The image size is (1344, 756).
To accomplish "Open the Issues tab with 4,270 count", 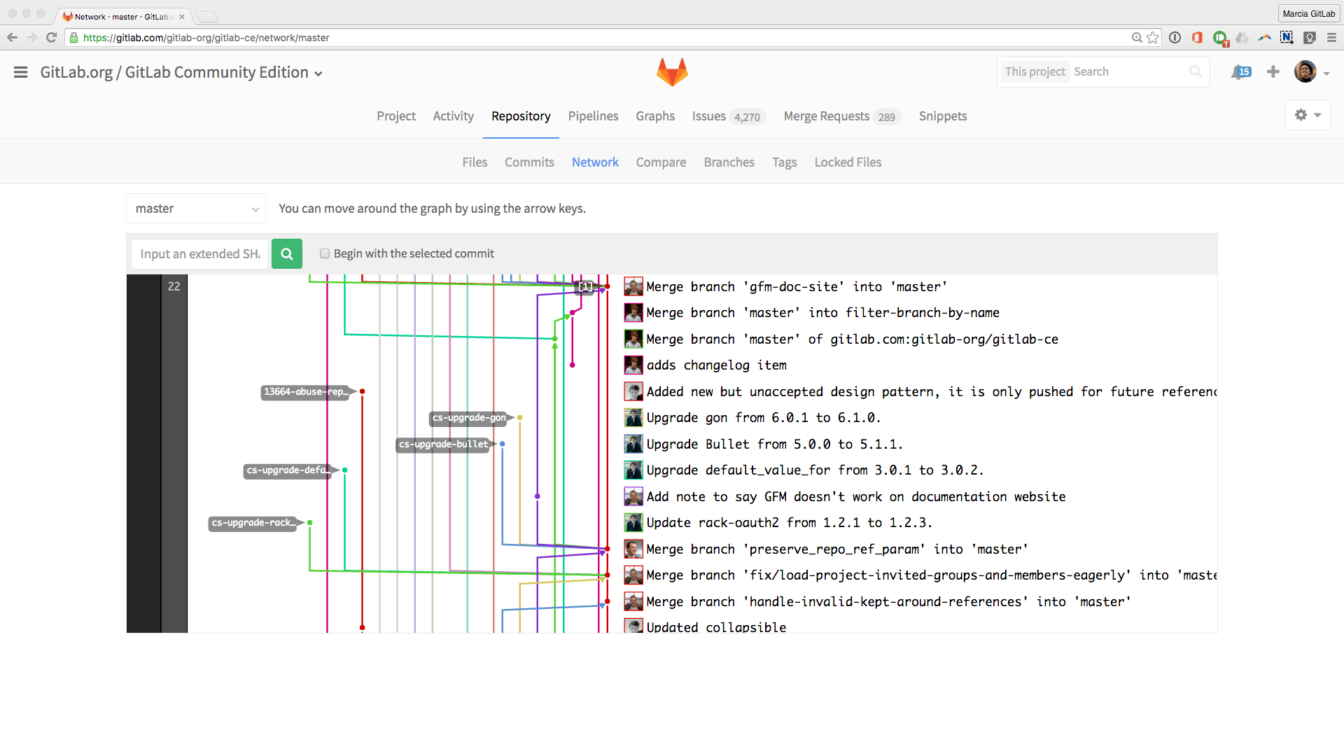I will click(728, 116).
